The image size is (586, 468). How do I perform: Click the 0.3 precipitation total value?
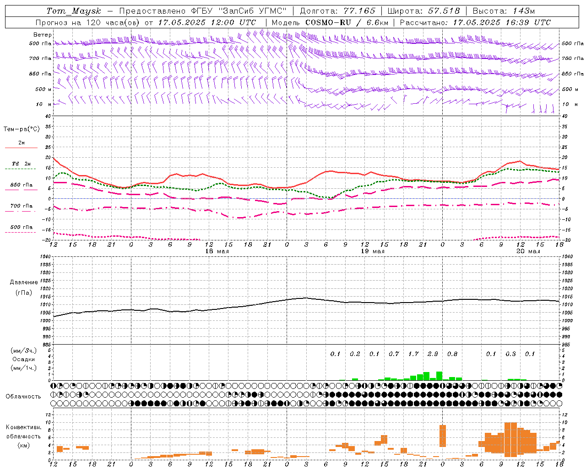(510, 354)
